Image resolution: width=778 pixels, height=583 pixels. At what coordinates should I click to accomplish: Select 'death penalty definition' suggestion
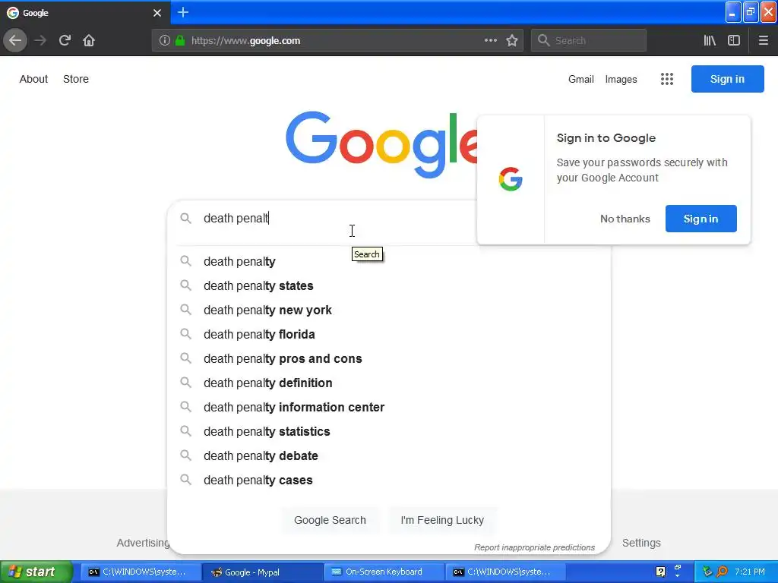pyautogui.click(x=389, y=383)
